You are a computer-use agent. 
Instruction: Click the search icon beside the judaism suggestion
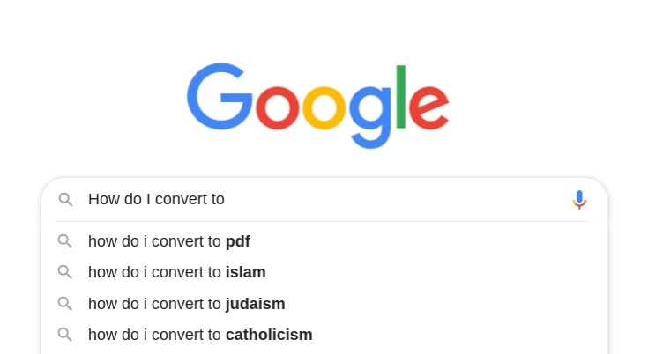click(x=65, y=304)
